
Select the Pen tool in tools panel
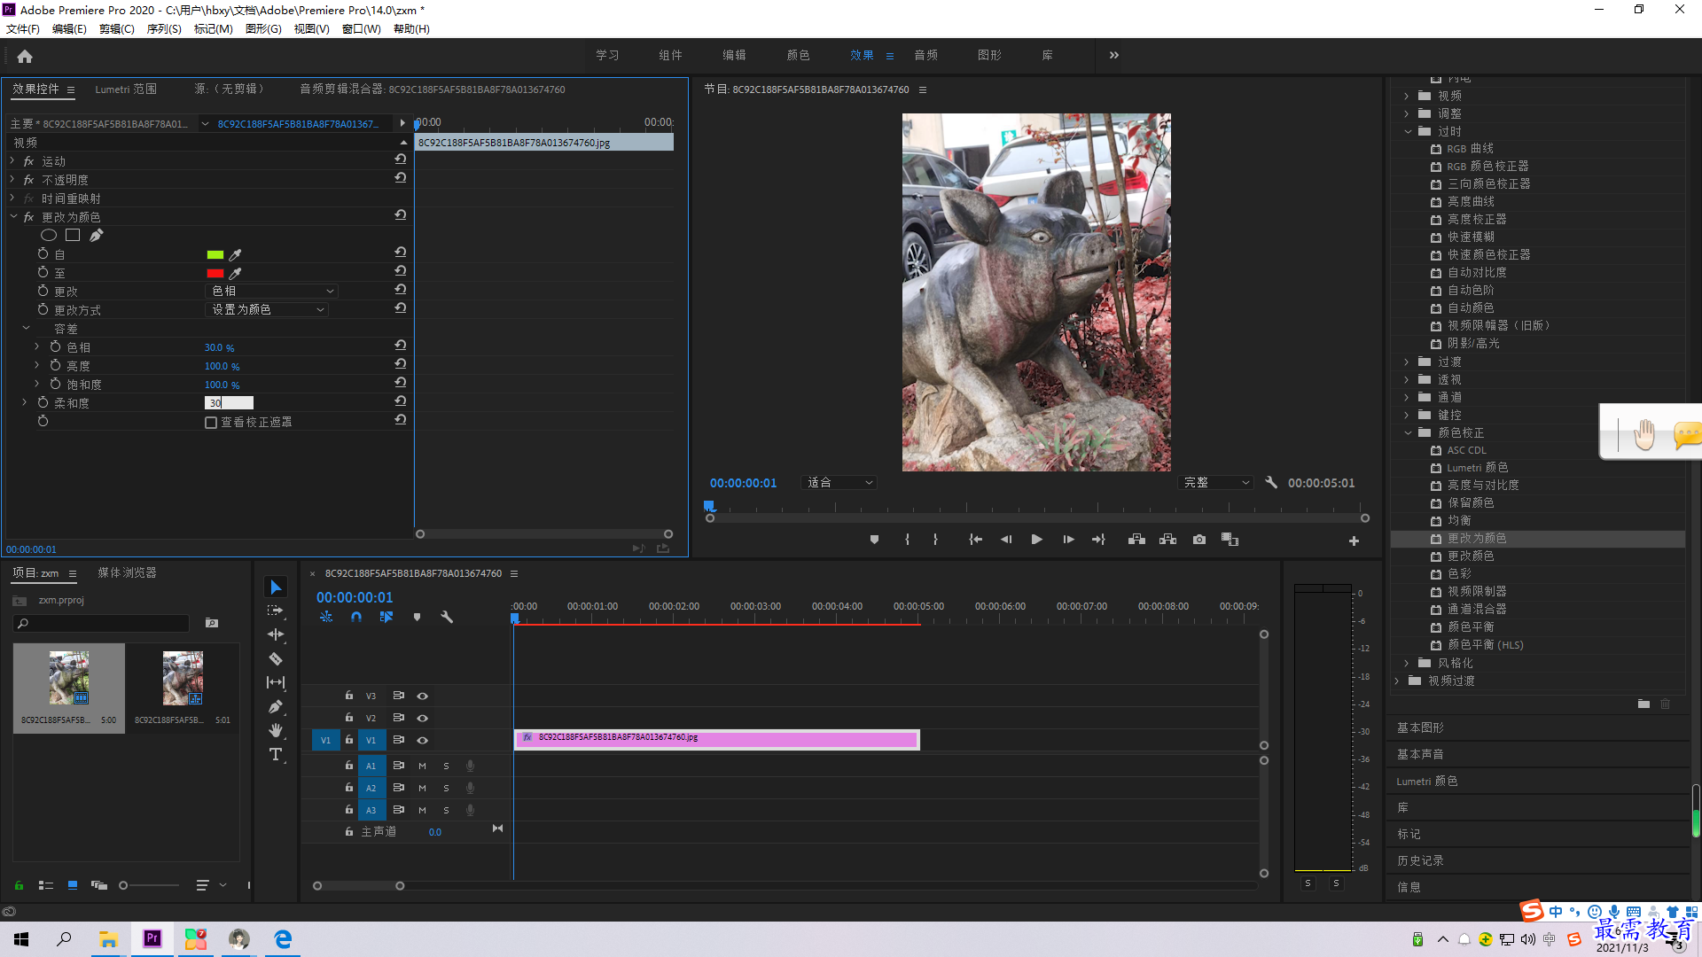276,706
